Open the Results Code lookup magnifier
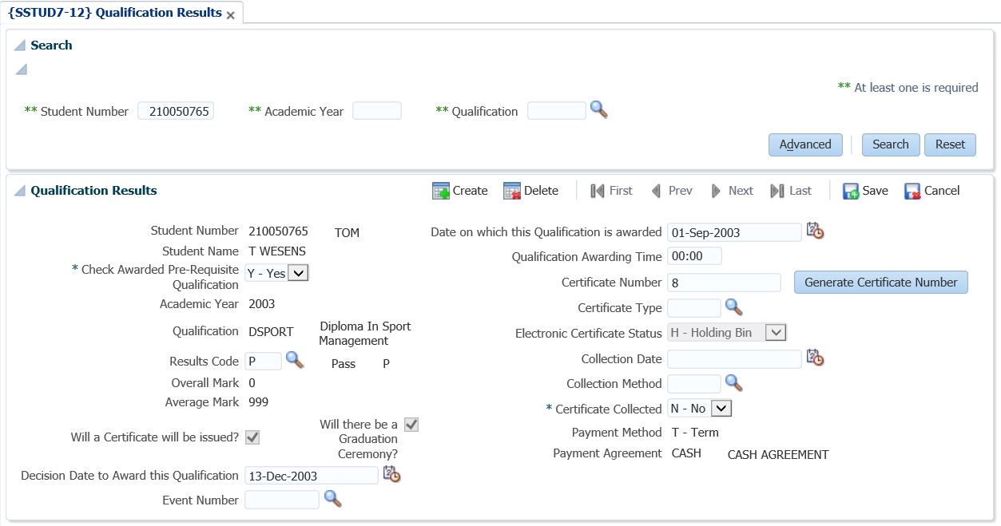 pyautogui.click(x=295, y=360)
